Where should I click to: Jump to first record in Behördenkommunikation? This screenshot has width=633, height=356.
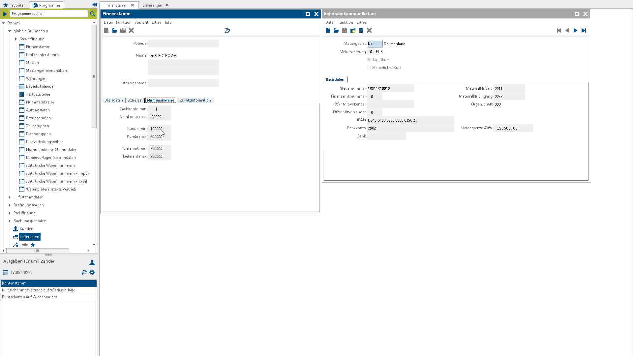[559, 30]
